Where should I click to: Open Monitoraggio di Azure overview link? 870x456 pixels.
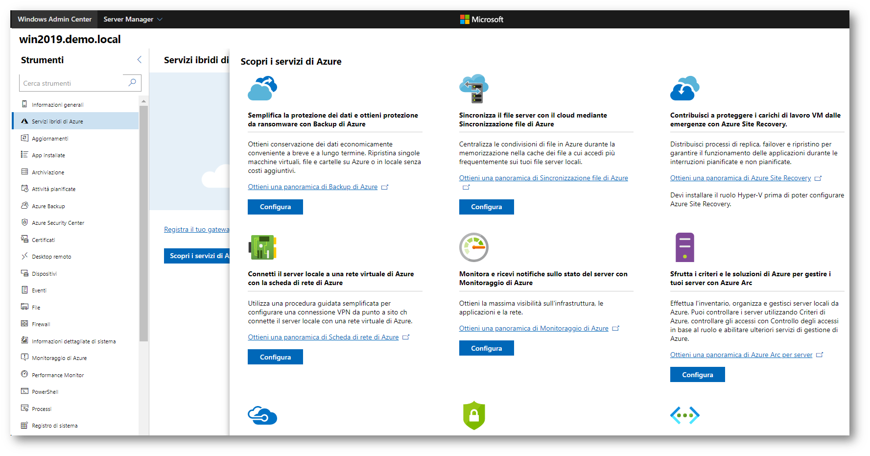(x=534, y=328)
